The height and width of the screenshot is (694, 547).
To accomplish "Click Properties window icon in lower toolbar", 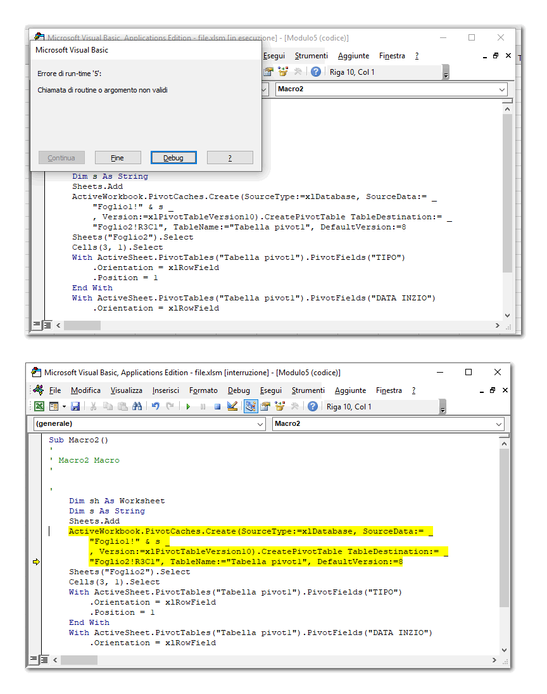I will coord(265,406).
